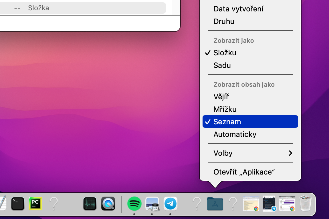Screen dimensions: 329x219
Task: Click question mark icon after Applications folder
Action: pos(233,204)
